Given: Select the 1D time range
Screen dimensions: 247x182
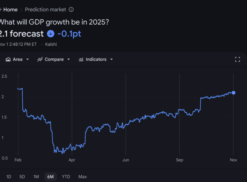Looking at the screenshot, I should [9, 177].
